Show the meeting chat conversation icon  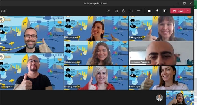tap(116, 11)
